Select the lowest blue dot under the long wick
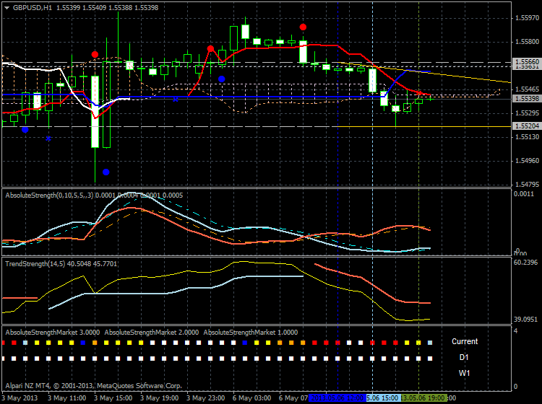Screen dimensions: 542x404 pyautogui.click(x=106, y=172)
